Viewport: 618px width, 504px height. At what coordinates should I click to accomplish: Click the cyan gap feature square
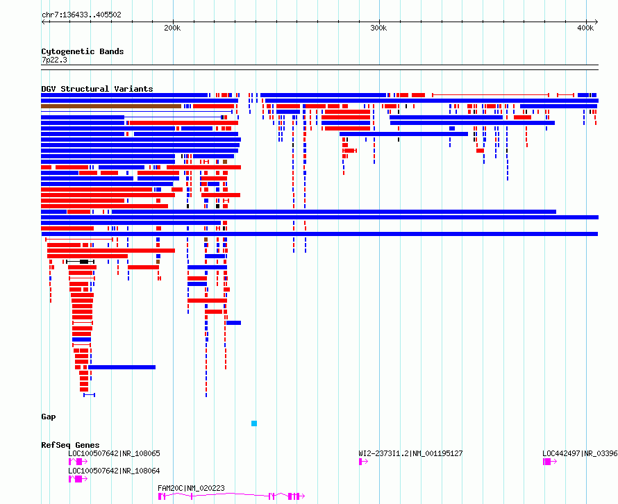(x=254, y=423)
